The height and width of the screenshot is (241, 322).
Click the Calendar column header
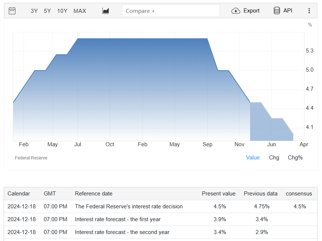click(19, 194)
